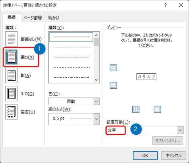Viewport: 189px width, 163px height.
Task: Pick the 3-D(D) border style icon
Action: [x=11, y=94]
